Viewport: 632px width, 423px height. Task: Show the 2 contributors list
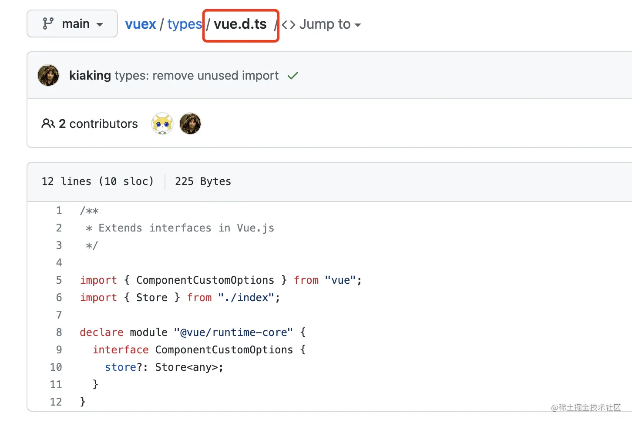pyautogui.click(x=98, y=124)
